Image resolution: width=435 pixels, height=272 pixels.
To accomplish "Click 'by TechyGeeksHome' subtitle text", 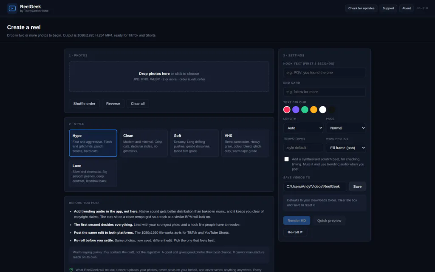I will pos(34,11).
